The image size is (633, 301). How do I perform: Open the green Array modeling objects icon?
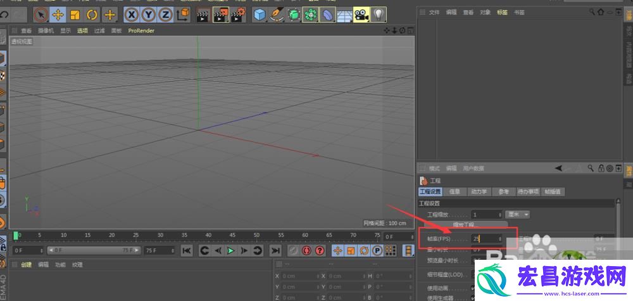tap(310, 15)
